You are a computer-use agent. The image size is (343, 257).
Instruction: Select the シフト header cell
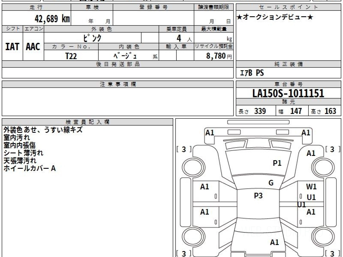[13, 29]
